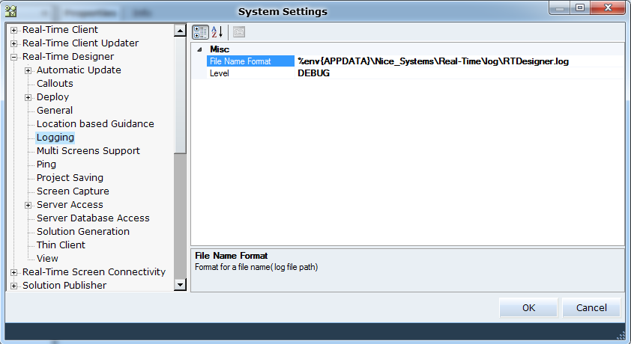This screenshot has height=344, width=631.
Task: Collapse the Real-Time Designer node
Action: coord(13,57)
